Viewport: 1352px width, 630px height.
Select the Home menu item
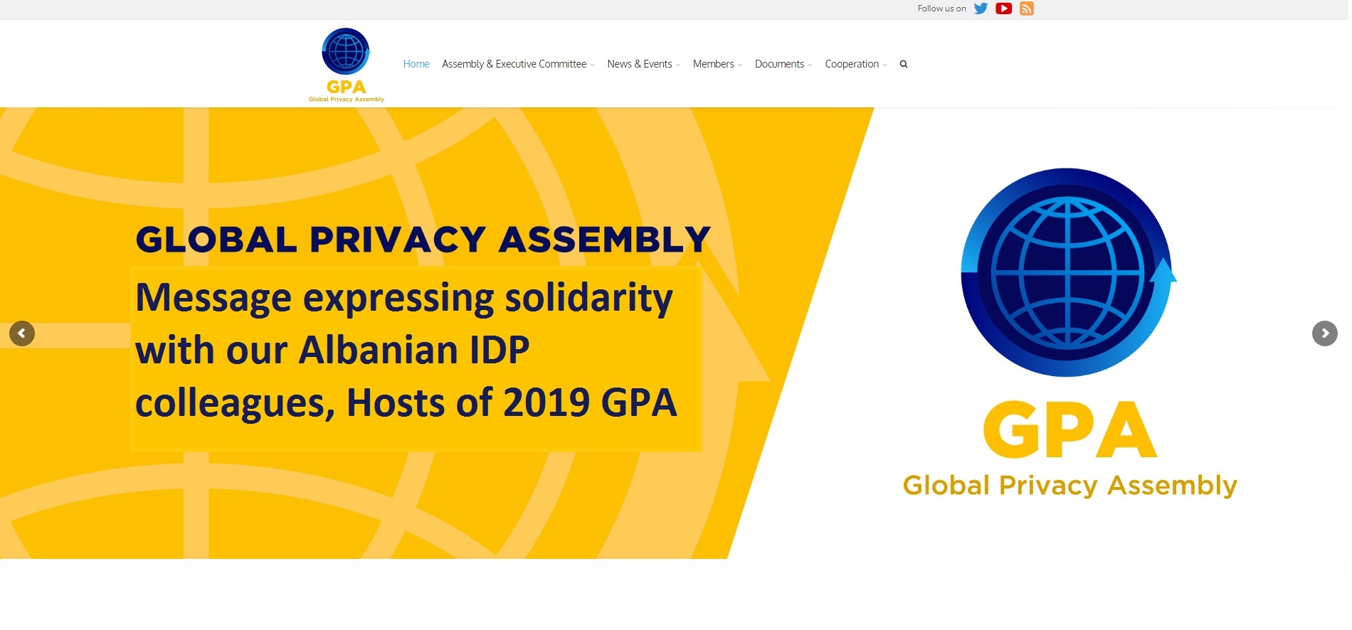(x=416, y=64)
